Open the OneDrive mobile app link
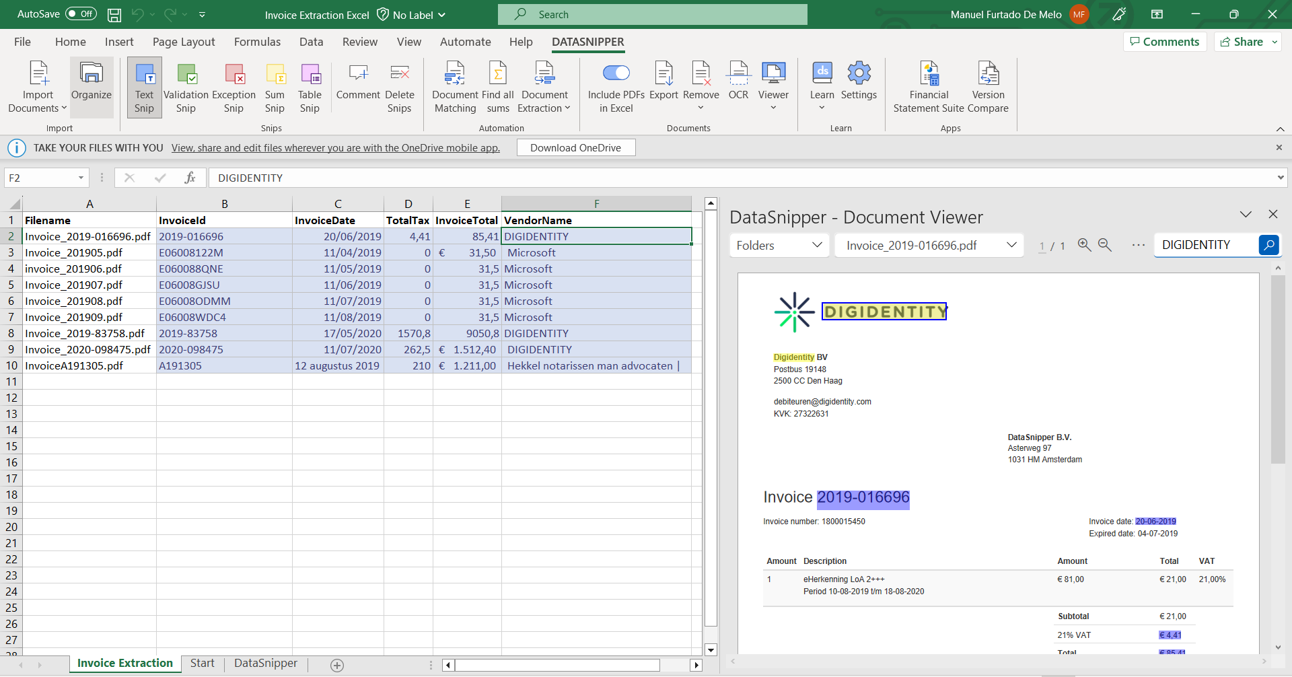Viewport: 1292px width, 677px height. (x=336, y=148)
